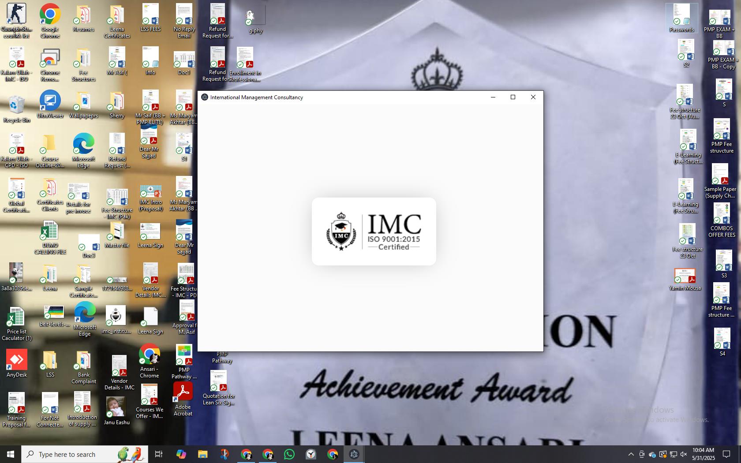Open the Training Proposal PDF
Screen dimensions: 741x463
click(x=16, y=410)
